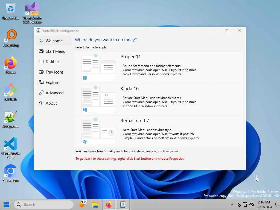
Task: Click StartAllBack taskbar button
Action: (123, 205)
